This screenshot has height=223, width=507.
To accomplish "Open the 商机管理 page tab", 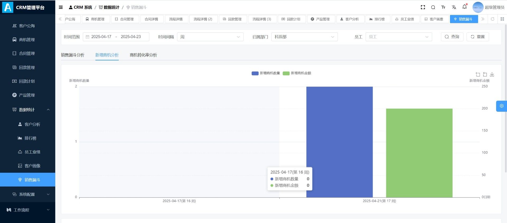I will click(x=96, y=19).
